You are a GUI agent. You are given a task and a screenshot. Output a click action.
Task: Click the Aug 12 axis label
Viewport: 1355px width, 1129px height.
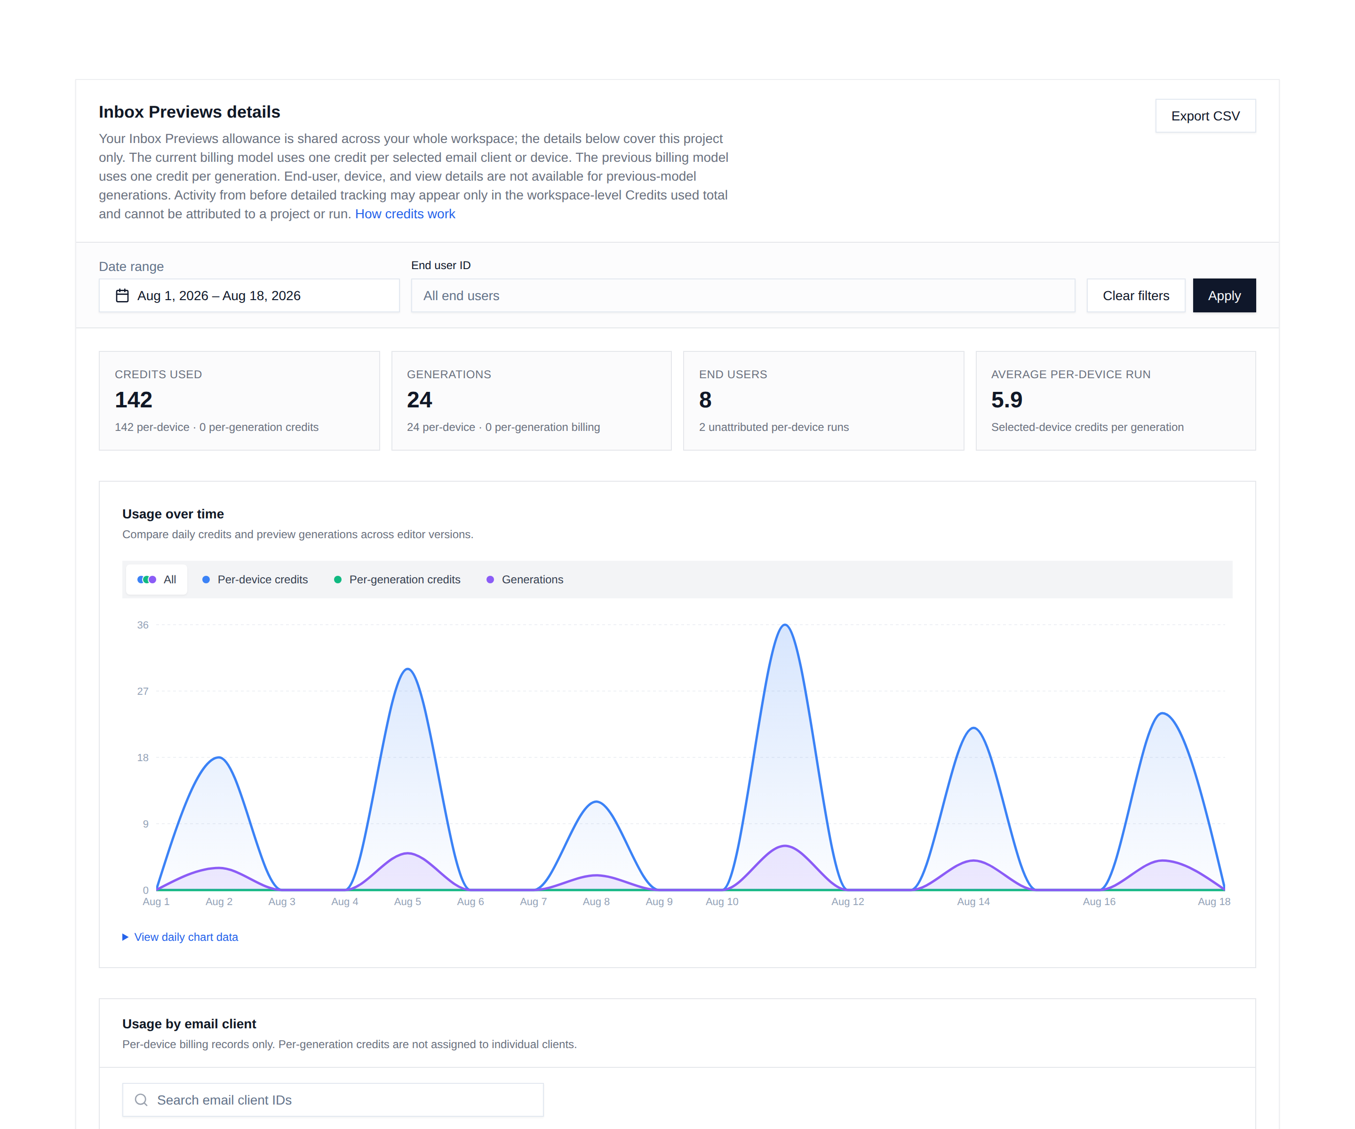tap(848, 901)
